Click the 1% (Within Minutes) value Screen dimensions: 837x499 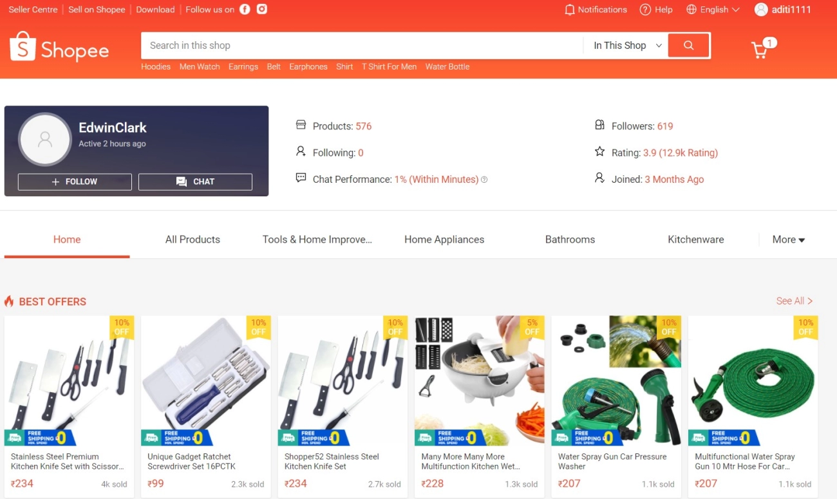(x=437, y=180)
